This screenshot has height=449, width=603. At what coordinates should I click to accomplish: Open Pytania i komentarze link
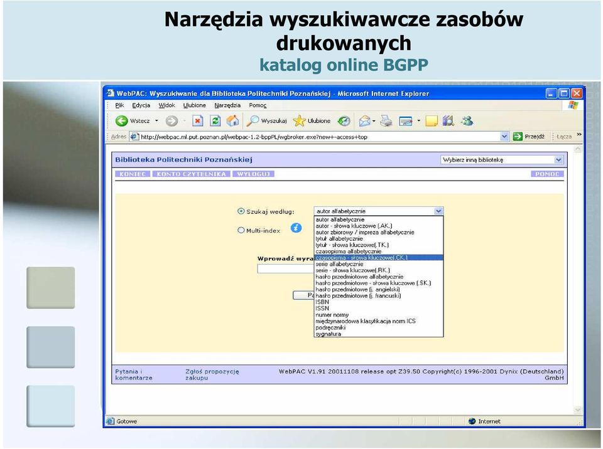click(x=134, y=374)
